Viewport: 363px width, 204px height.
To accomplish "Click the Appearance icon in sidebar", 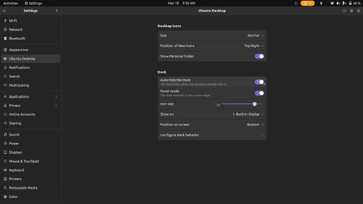I will pos(5,50).
